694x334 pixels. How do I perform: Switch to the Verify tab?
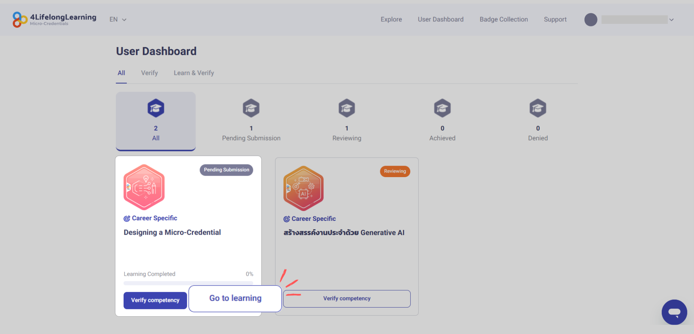point(149,73)
